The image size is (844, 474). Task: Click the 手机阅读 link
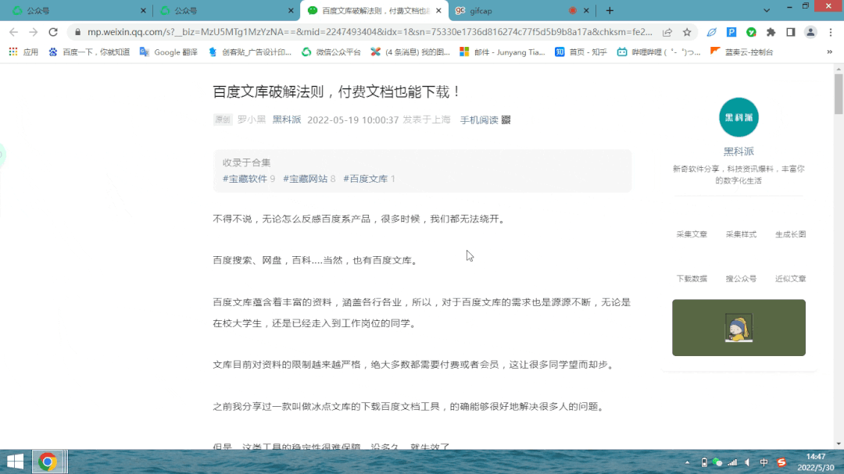[x=479, y=119]
